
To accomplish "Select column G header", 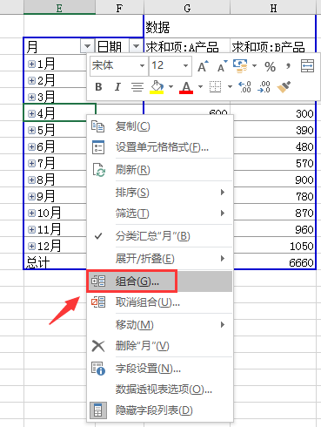I will pos(187,7).
